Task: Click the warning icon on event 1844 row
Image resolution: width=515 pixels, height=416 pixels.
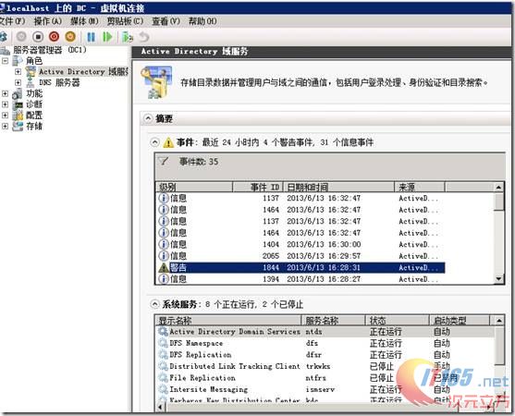Action: click(164, 267)
